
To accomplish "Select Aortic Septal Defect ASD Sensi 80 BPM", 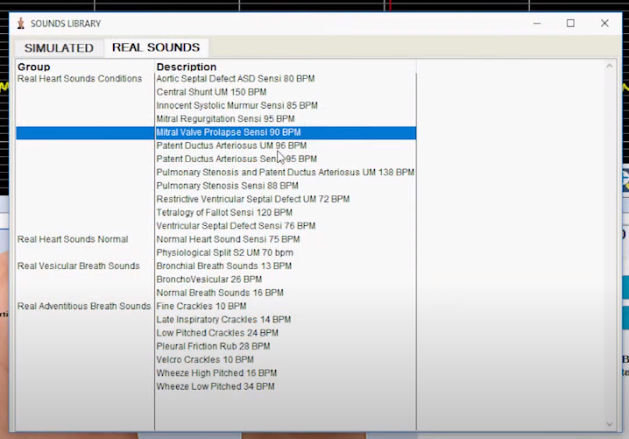I will (236, 79).
